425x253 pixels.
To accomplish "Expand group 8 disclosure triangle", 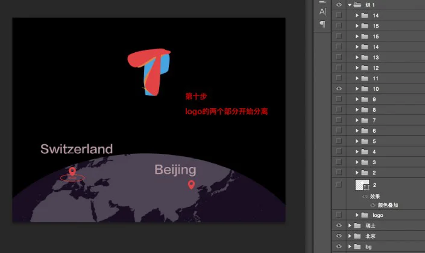I will [x=357, y=110].
